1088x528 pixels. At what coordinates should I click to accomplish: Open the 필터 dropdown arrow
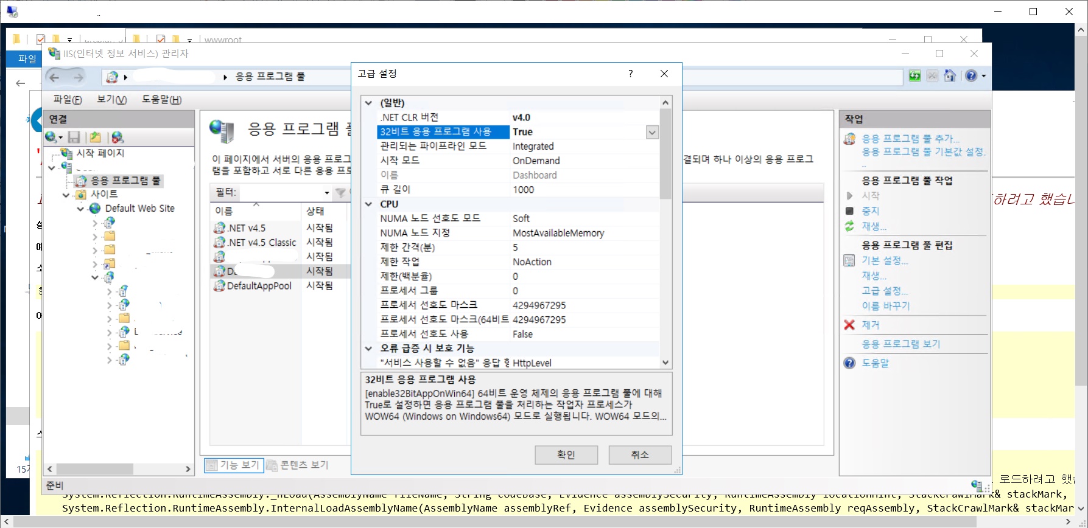(x=327, y=193)
